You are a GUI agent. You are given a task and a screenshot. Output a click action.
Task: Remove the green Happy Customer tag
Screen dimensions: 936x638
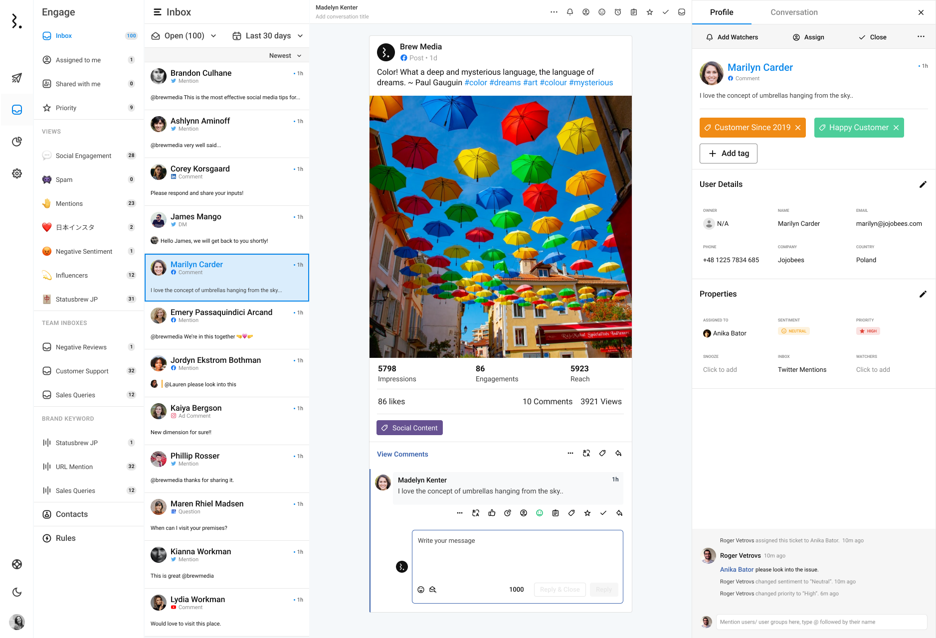(896, 128)
